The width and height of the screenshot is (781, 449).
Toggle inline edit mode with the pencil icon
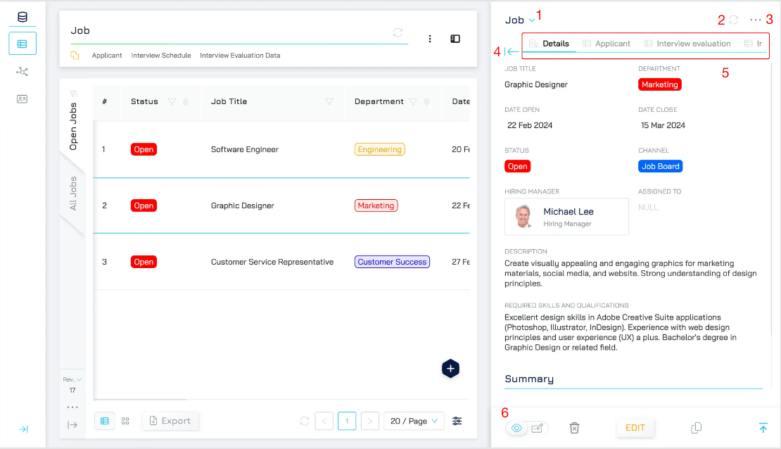click(x=537, y=428)
